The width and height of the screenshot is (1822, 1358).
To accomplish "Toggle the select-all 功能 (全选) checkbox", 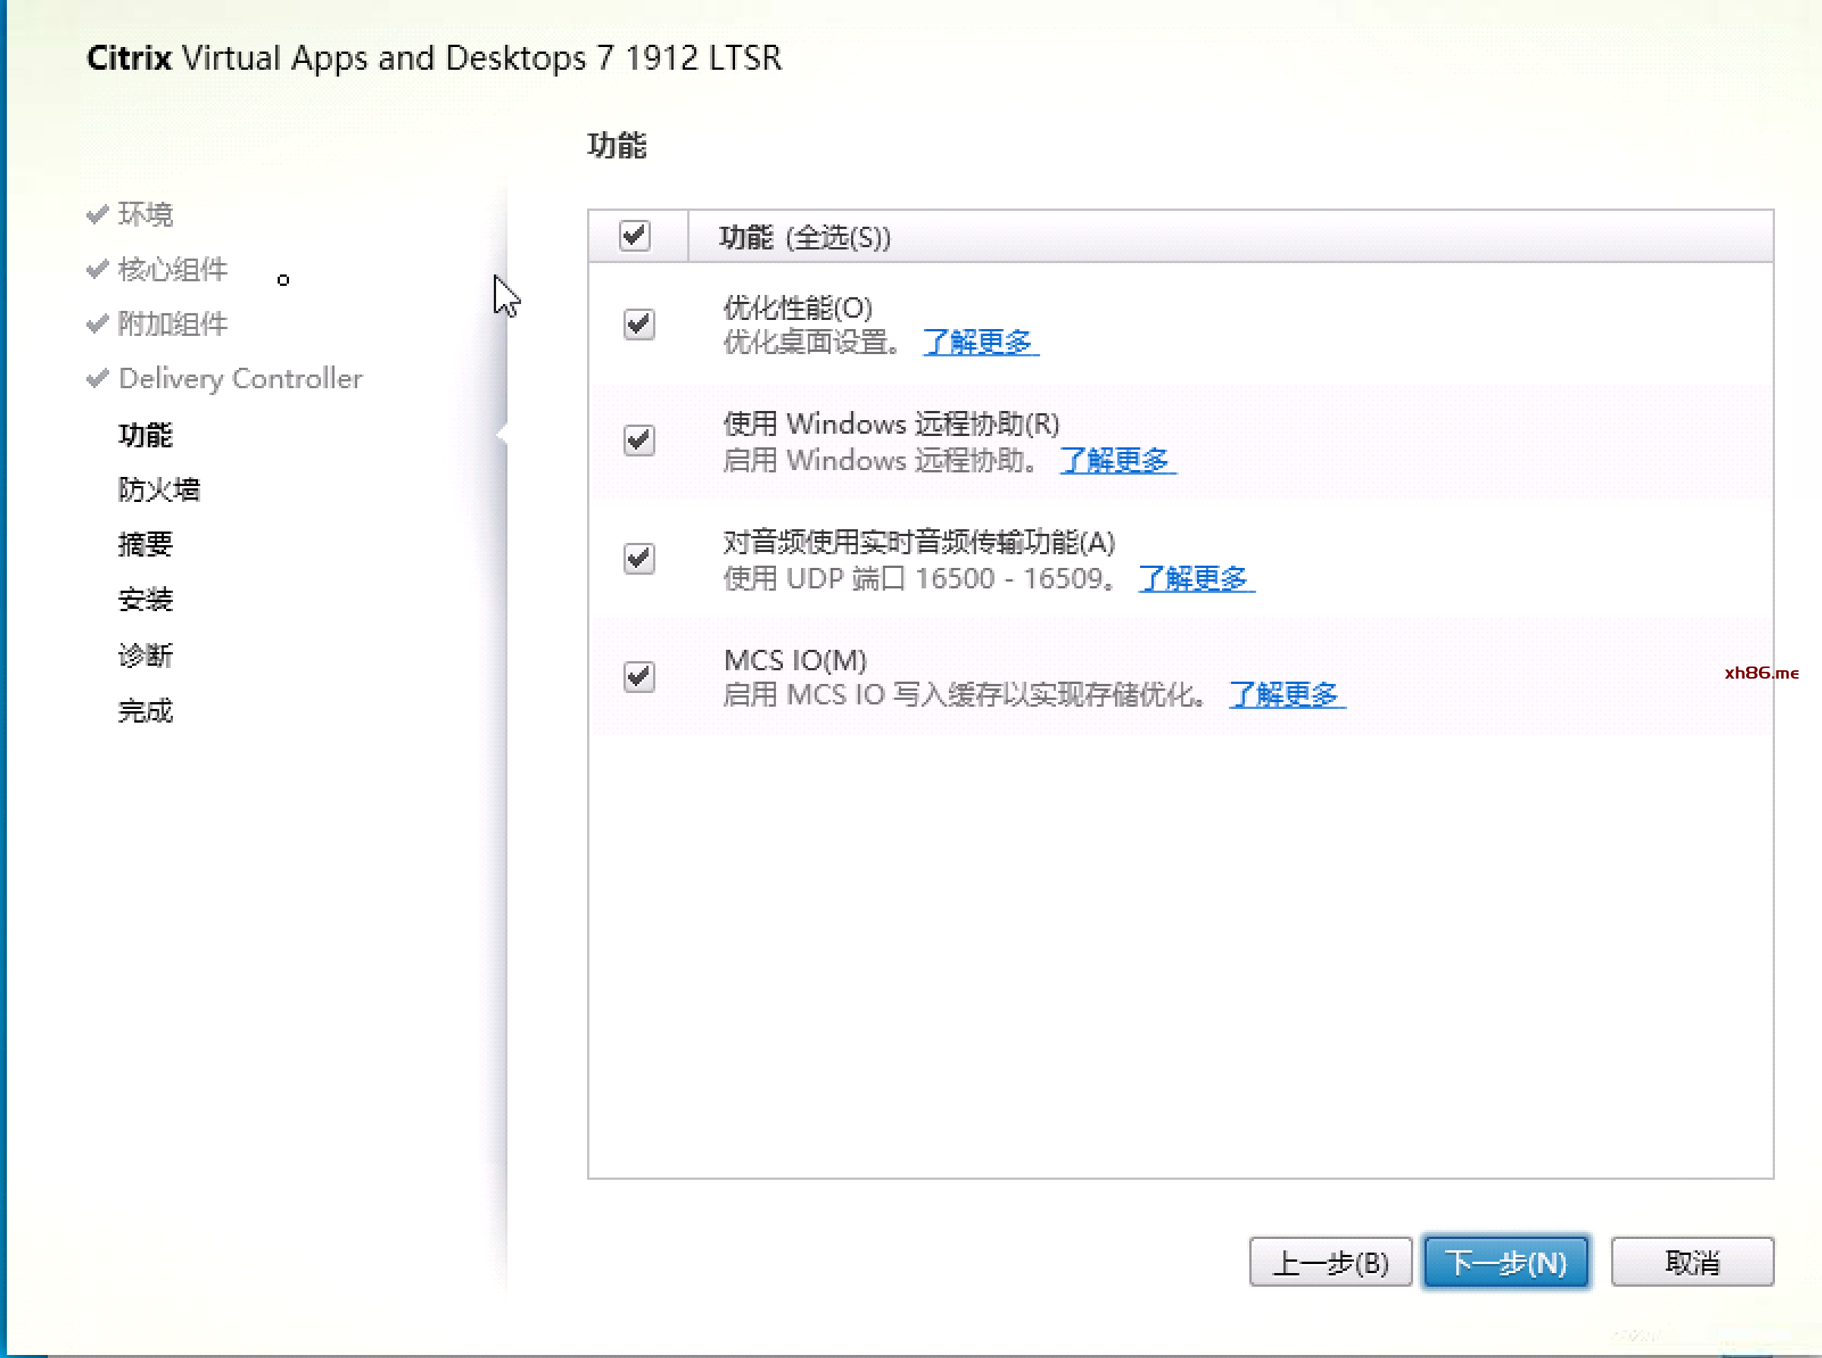I will click(x=635, y=236).
